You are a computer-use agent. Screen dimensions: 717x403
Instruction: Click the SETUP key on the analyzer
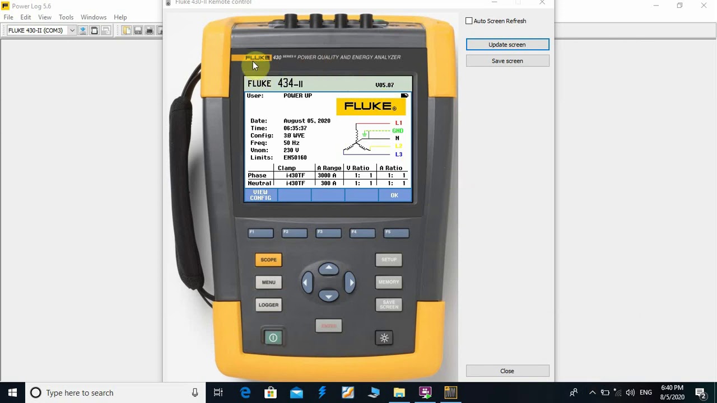coord(389,260)
